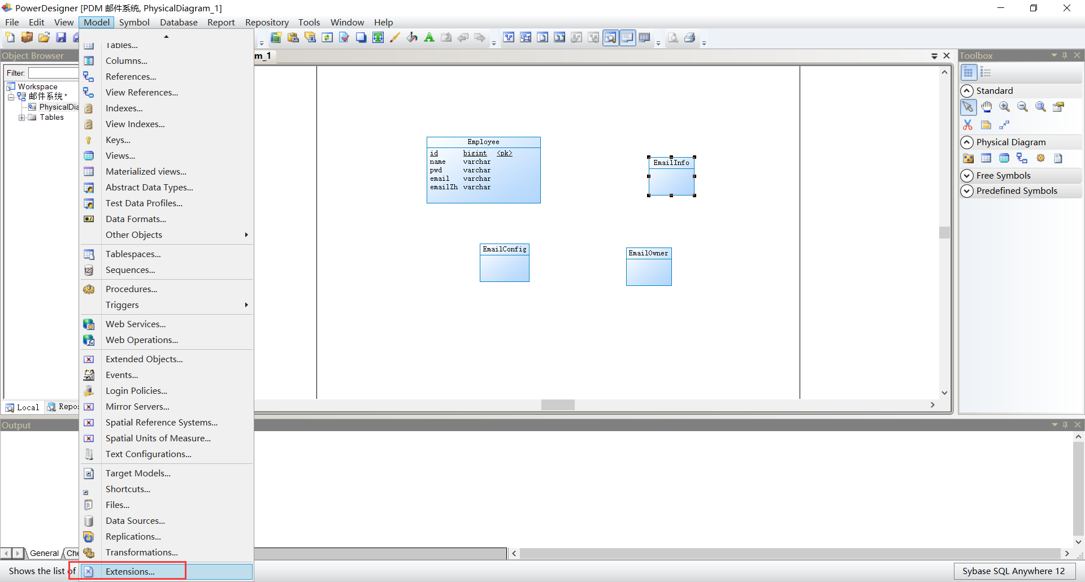The image size is (1085, 582).
Task: Select Views... in the Model menu
Action: click(166, 156)
